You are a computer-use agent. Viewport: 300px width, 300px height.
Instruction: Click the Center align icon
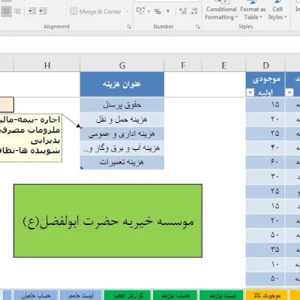tap(6, 11)
